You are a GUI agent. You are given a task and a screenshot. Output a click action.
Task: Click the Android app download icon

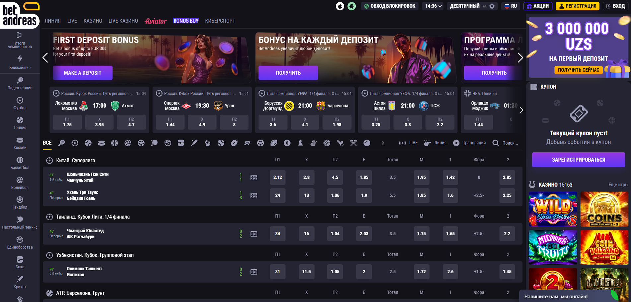pyautogui.click(x=352, y=6)
